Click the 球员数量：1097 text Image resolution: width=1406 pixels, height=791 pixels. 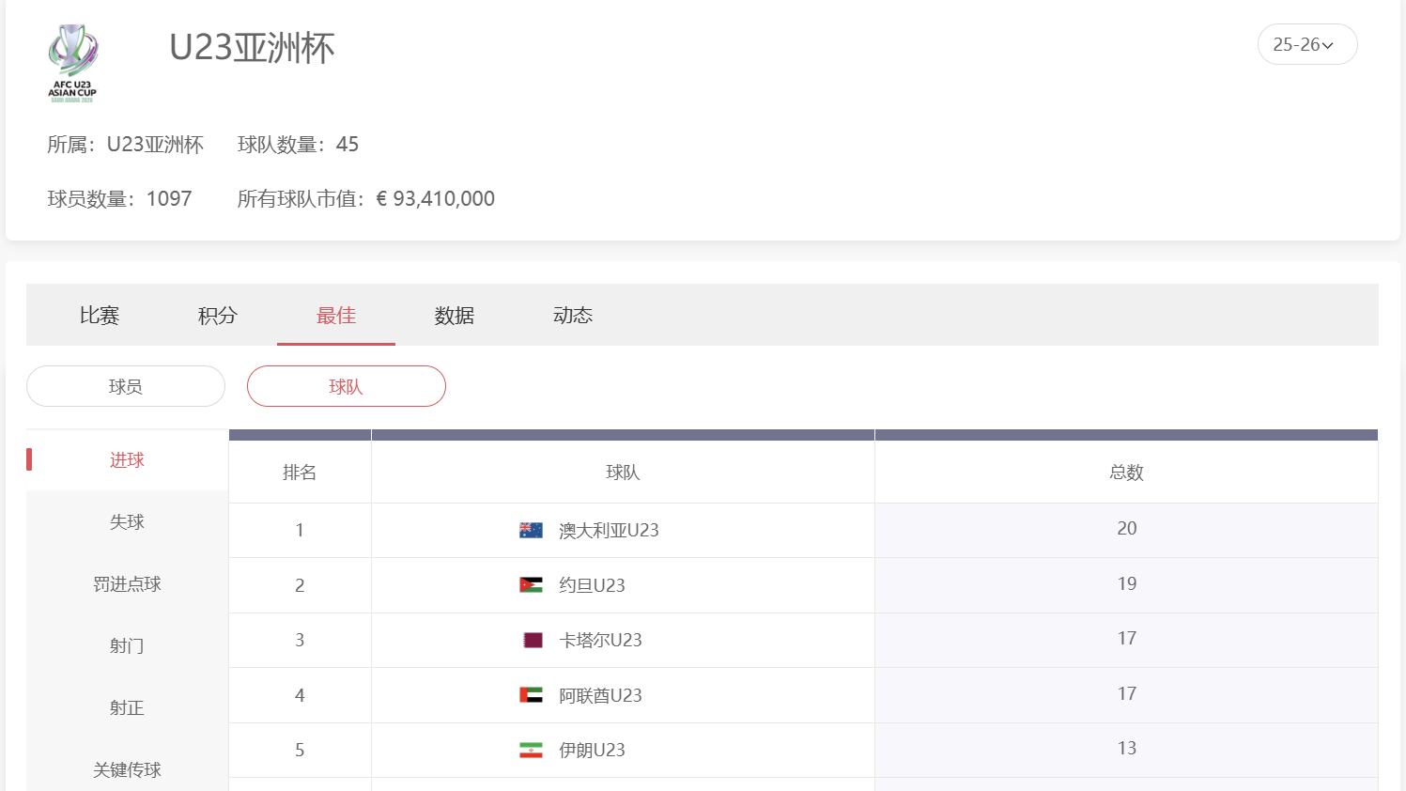119,199
